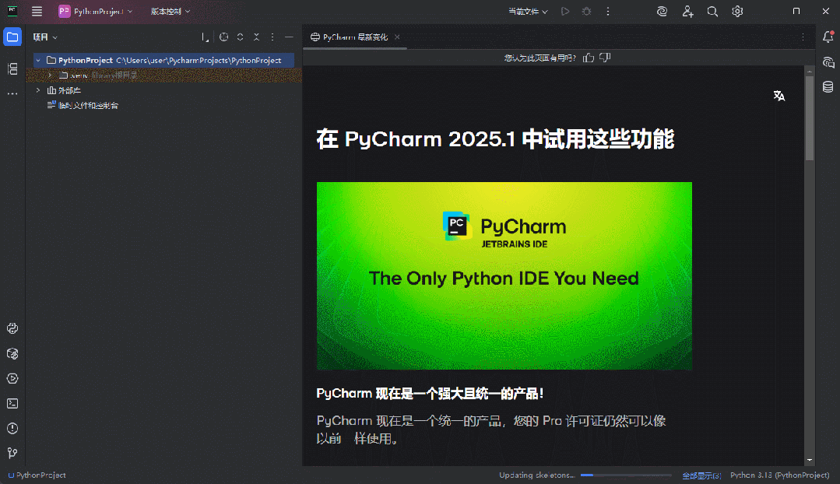Open the Terminal tool window
840x484 pixels.
pyautogui.click(x=12, y=404)
